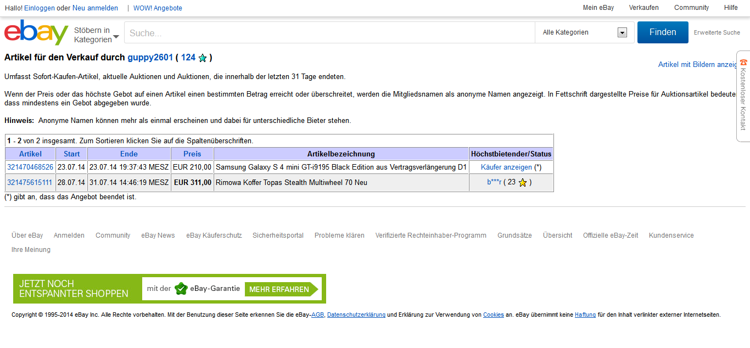
Task: Click the AGB link in copyright
Action: point(318,315)
